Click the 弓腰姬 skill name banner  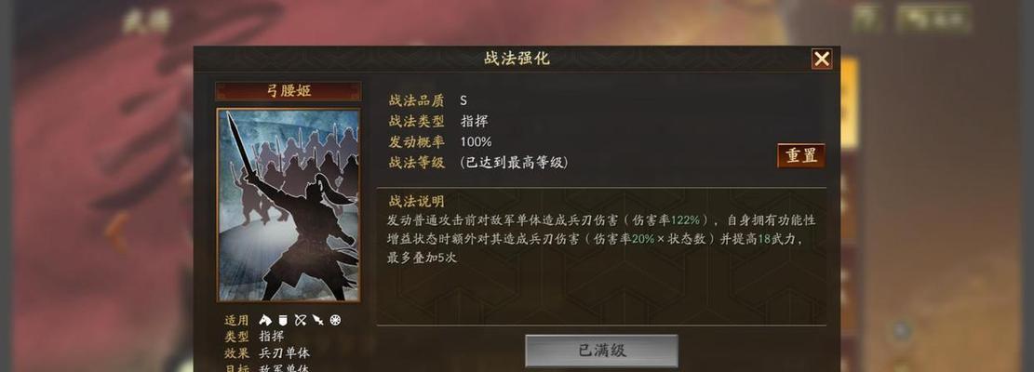[289, 91]
